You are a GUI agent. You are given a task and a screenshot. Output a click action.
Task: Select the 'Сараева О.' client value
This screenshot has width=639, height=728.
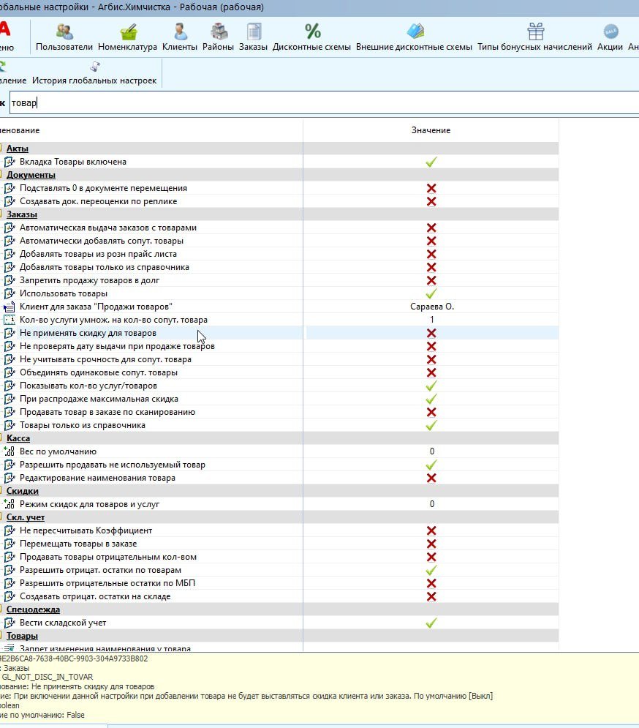coord(432,307)
